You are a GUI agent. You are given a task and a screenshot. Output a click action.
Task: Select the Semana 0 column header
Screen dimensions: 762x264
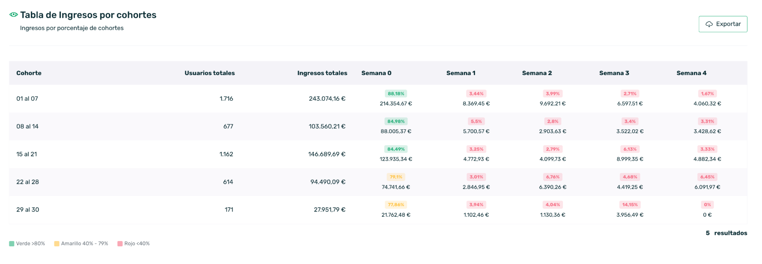[376, 73]
